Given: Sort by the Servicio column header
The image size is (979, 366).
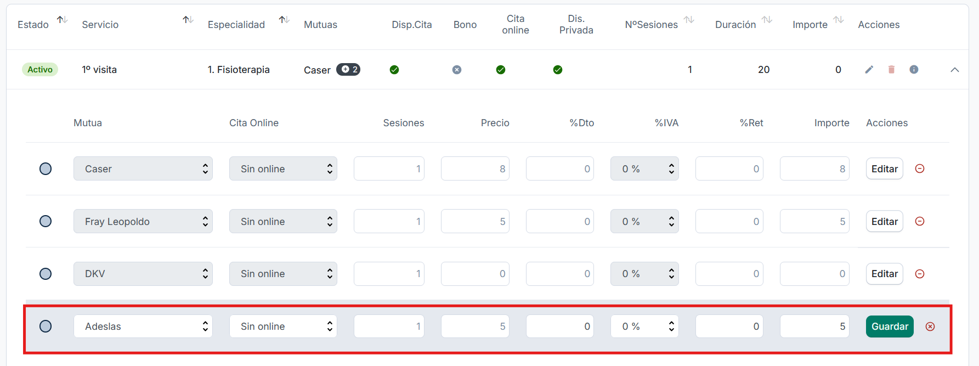Looking at the screenshot, I should tap(188, 20).
